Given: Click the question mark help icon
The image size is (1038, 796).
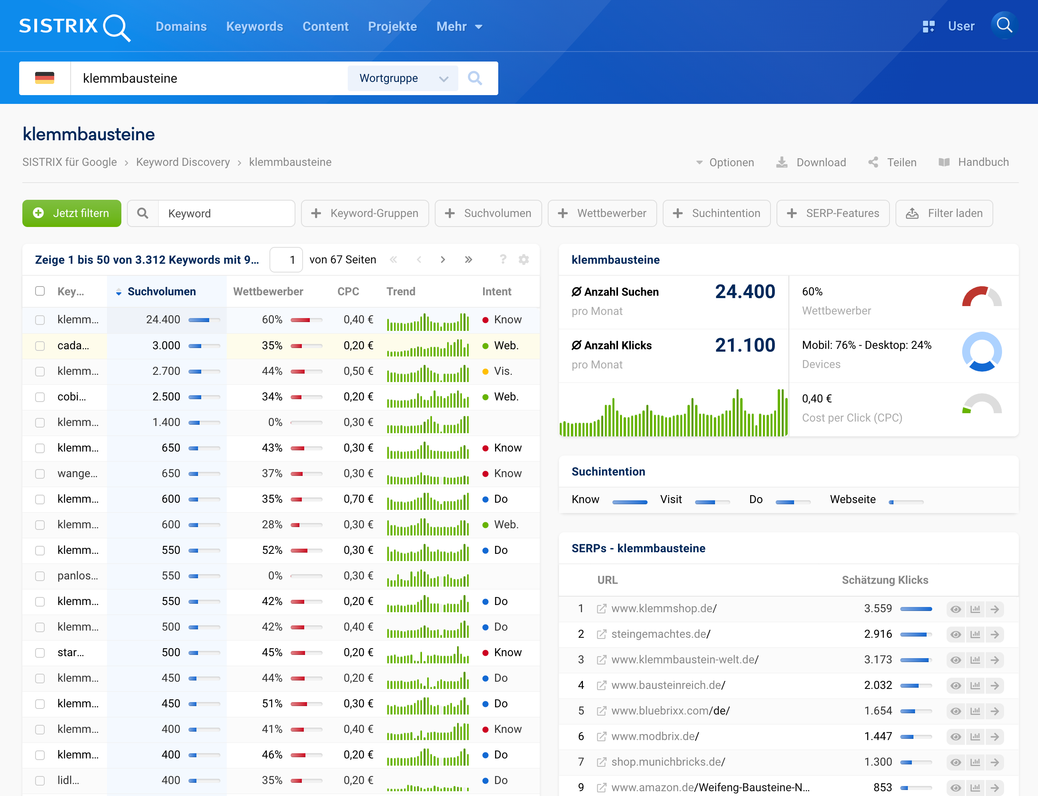Looking at the screenshot, I should (x=503, y=260).
